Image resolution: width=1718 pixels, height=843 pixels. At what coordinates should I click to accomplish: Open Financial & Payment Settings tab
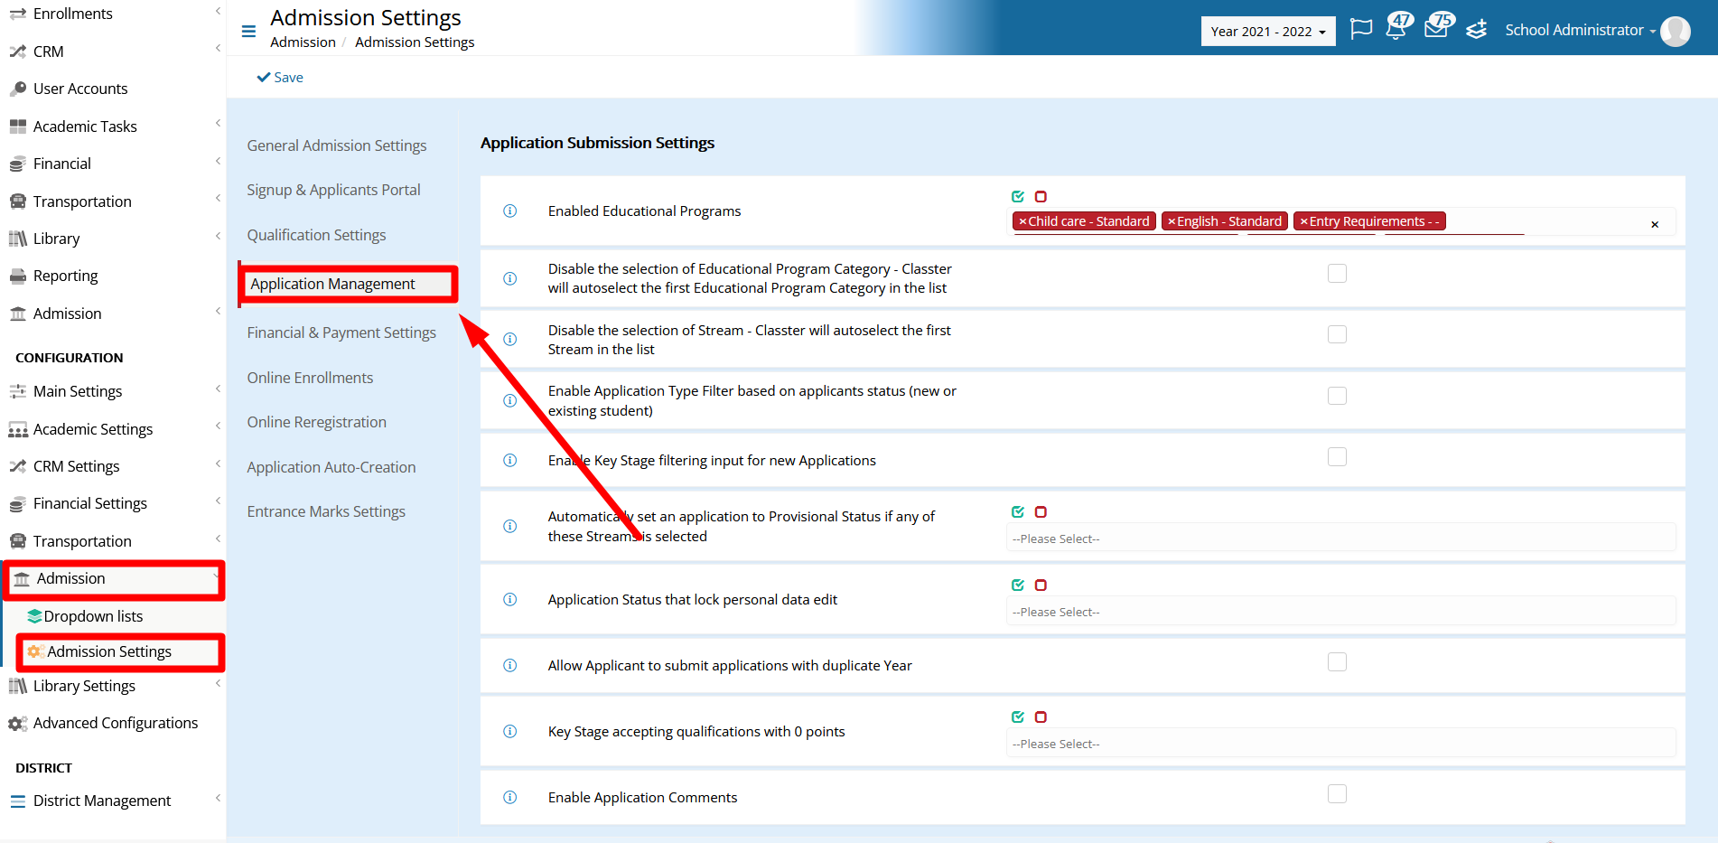click(341, 333)
